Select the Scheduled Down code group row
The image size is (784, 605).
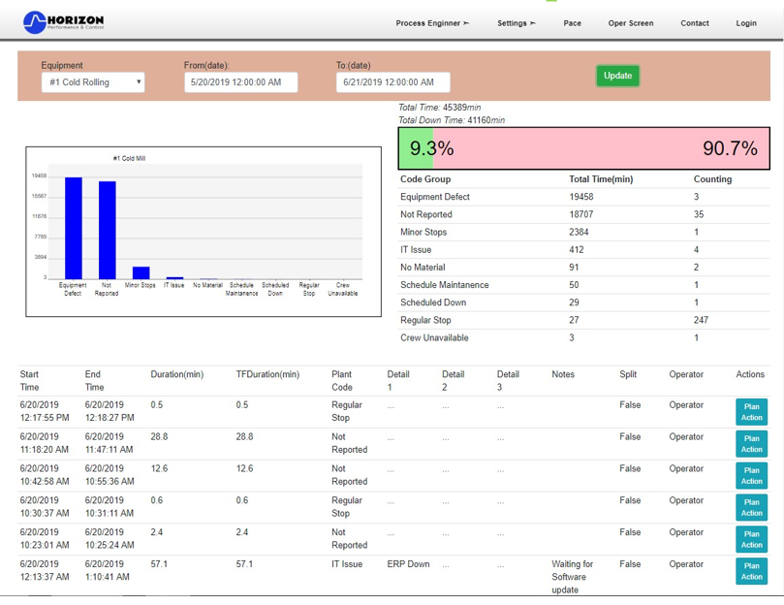tap(583, 302)
